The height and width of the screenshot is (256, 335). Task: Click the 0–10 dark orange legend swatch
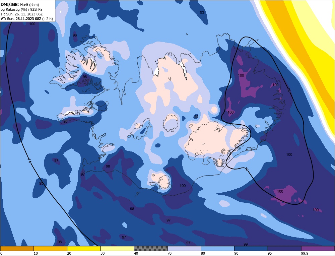click(x=17, y=249)
